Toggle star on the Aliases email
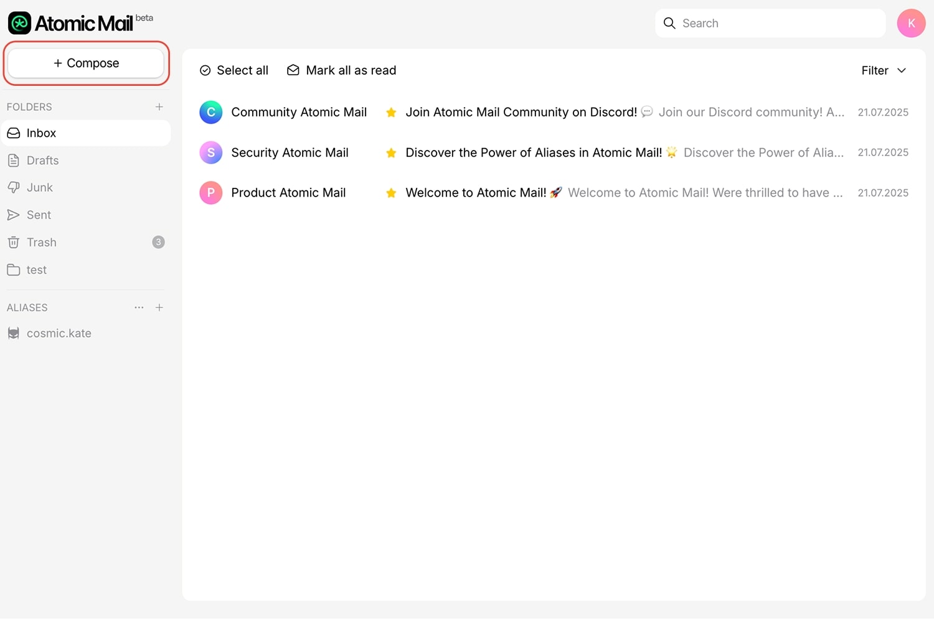 [x=391, y=152]
